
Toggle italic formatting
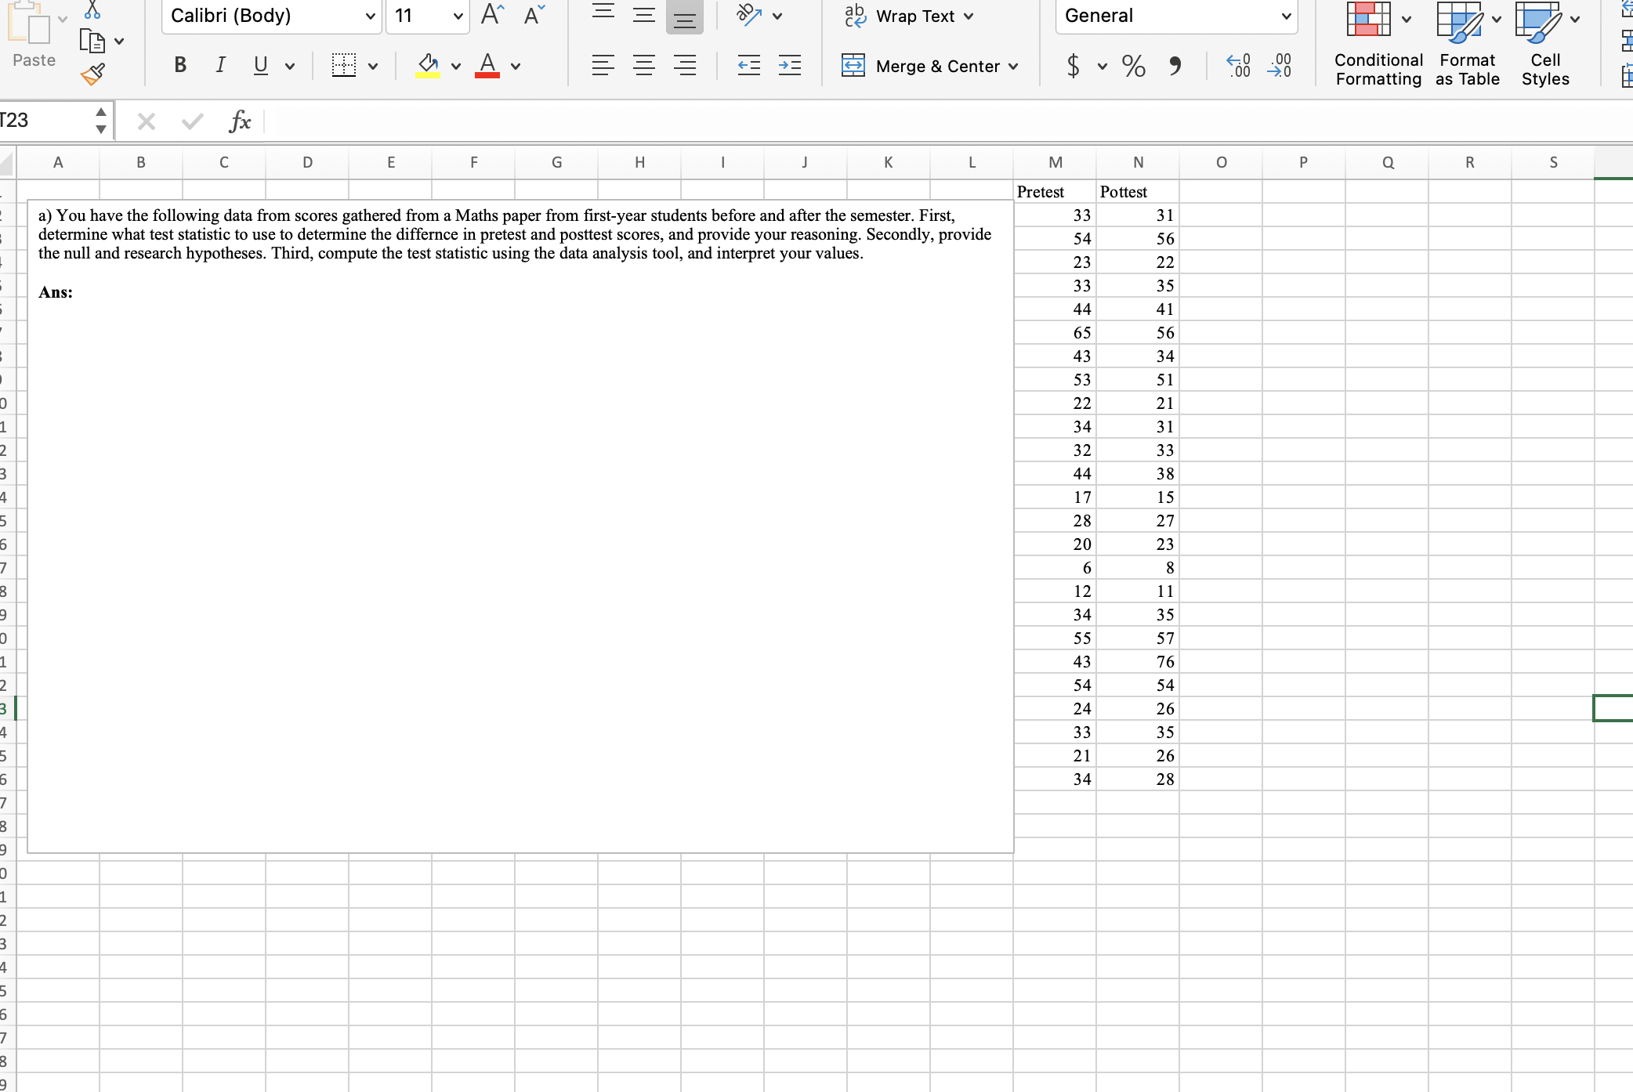coord(221,66)
